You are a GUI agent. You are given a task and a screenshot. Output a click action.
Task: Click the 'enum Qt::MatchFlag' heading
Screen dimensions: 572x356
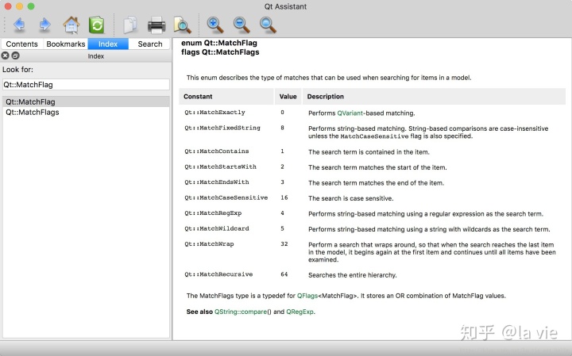coord(219,43)
